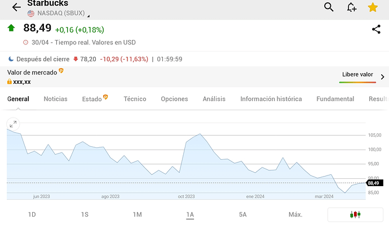The height and width of the screenshot is (230, 389).
Task: Click Tiempo real. Valores en USD text
Action: 95,42
